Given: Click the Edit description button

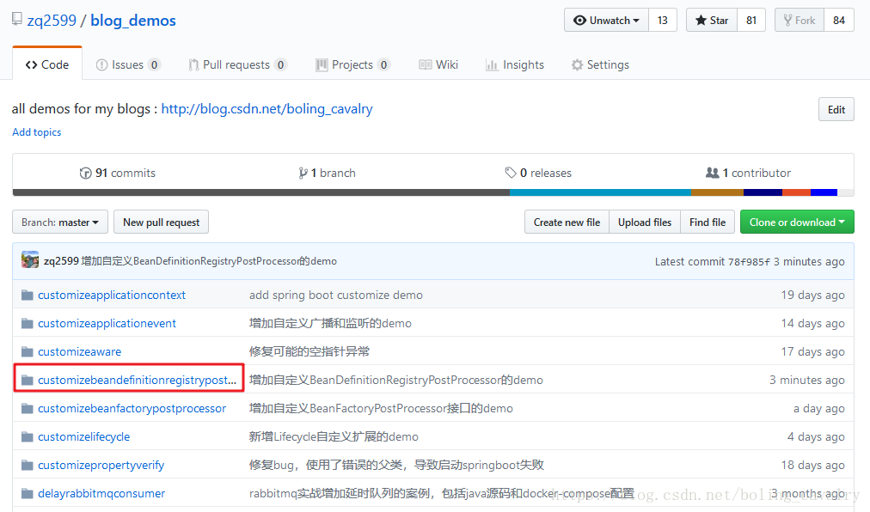Looking at the screenshot, I should [836, 109].
